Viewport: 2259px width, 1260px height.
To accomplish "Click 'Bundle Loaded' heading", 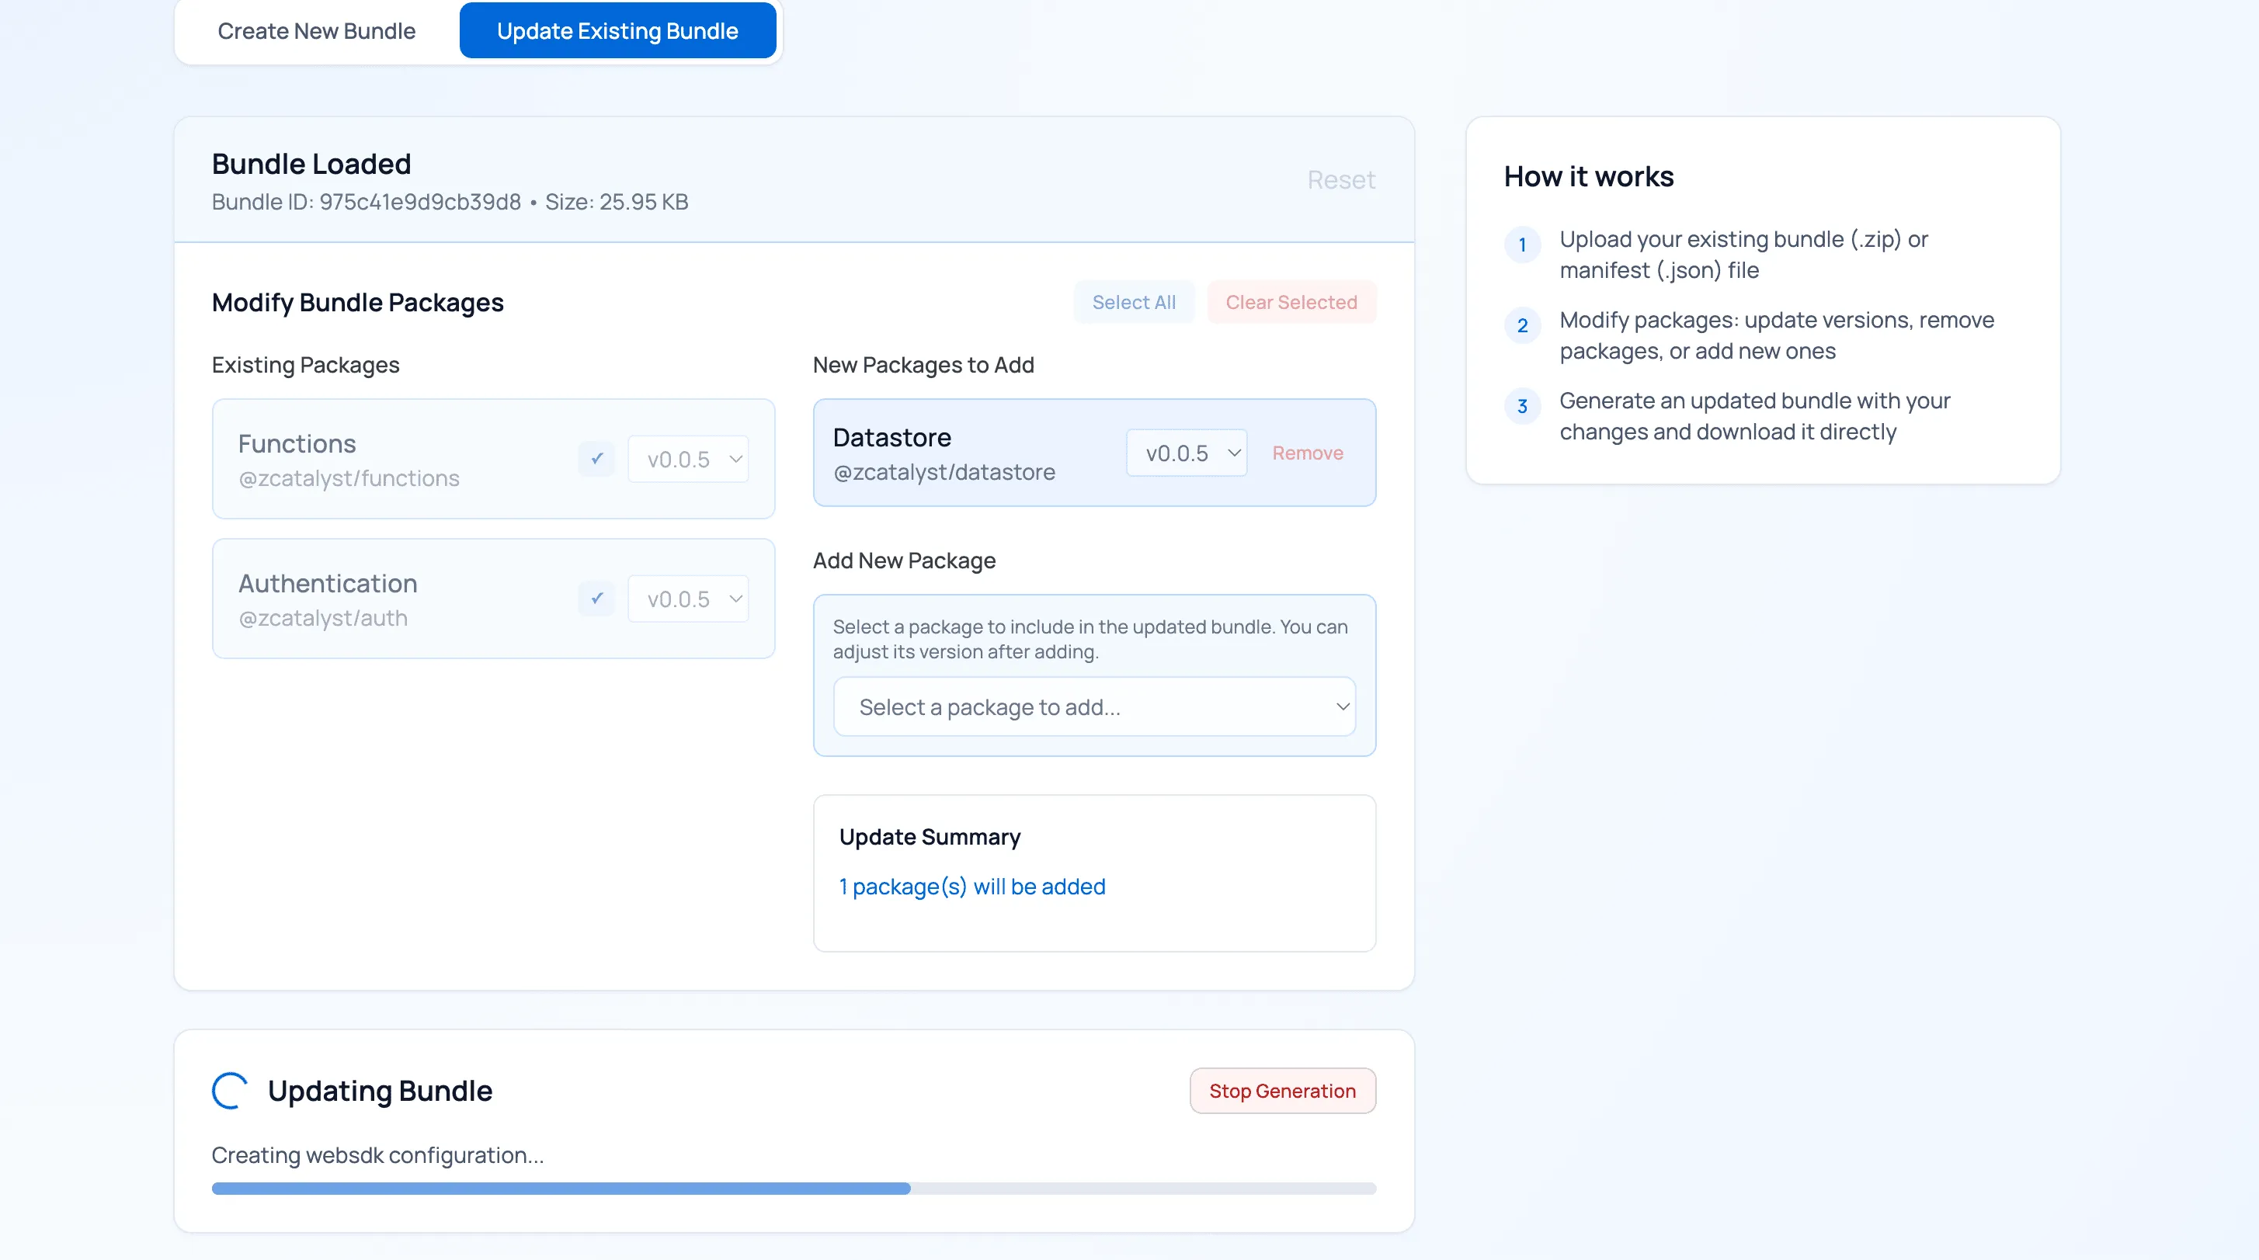I will [x=311, y=163].
